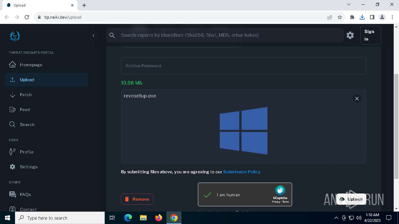Toggle the Chrome side panel
Image resolution: width=399 pixels, height=224 pixels.
372,17
